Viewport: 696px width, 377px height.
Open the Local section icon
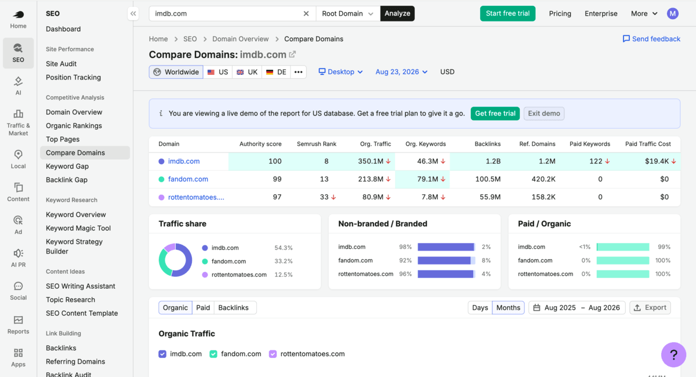click(x=18, y=159)
